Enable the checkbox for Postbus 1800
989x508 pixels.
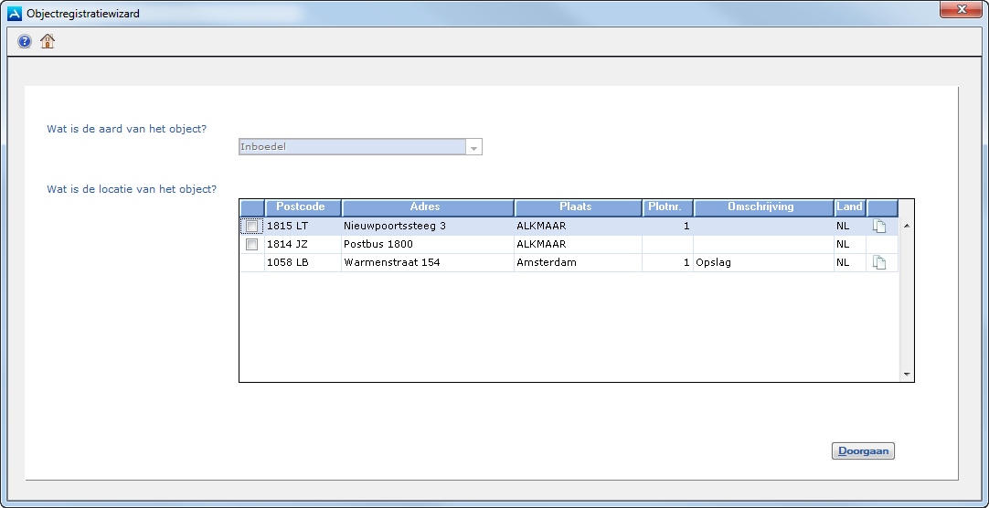251,245
